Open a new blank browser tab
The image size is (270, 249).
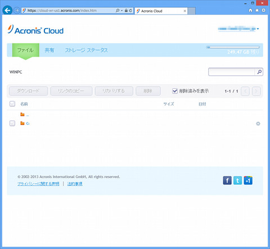pyautogui.click(x=191, y=11)
